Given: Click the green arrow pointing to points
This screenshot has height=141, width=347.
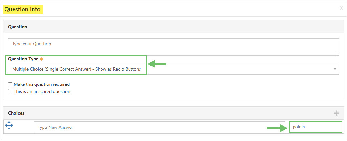Looking at the screenshot, I should tap(277, 128).
